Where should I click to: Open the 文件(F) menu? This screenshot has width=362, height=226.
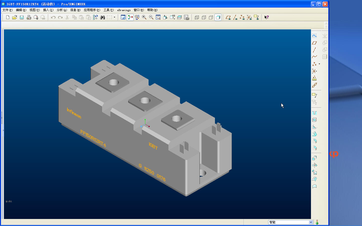(8, 10)
